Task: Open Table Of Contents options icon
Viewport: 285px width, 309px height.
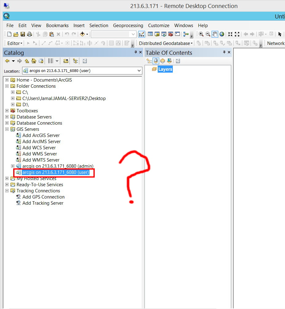Action: (178, 61)
